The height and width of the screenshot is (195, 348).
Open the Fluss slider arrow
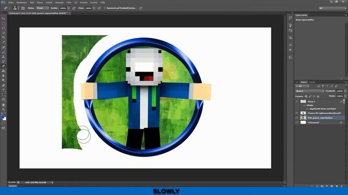[94, 8]
